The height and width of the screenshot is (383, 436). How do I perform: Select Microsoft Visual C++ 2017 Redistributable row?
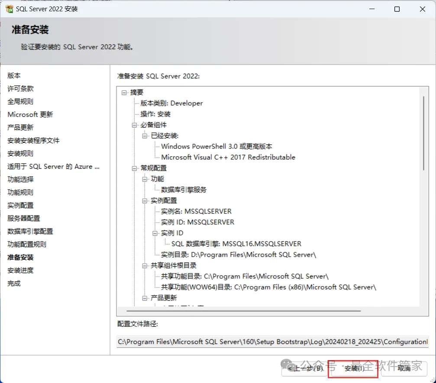coord(228,158)
